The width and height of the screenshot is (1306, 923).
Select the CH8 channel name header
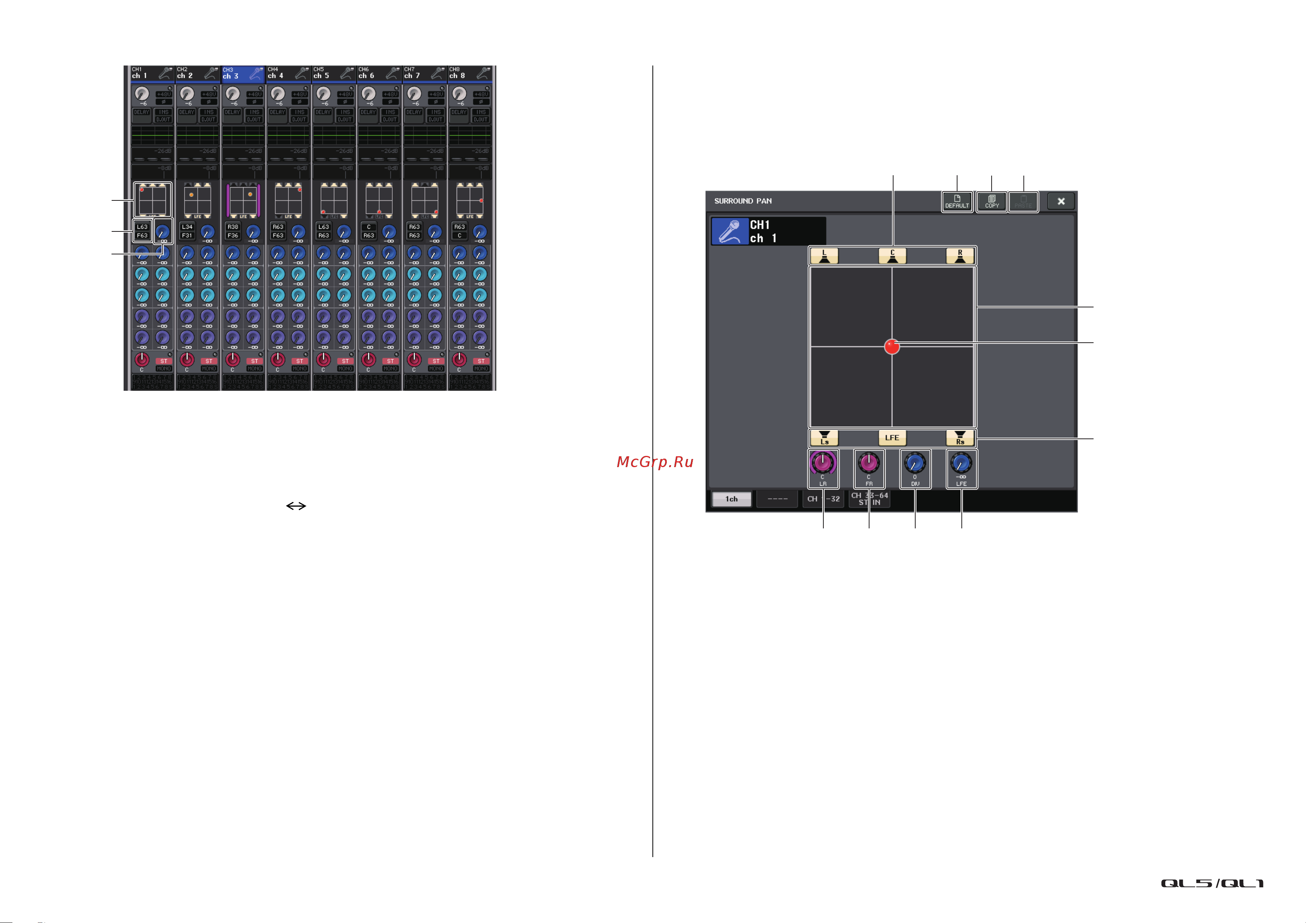tap(470, 73)
